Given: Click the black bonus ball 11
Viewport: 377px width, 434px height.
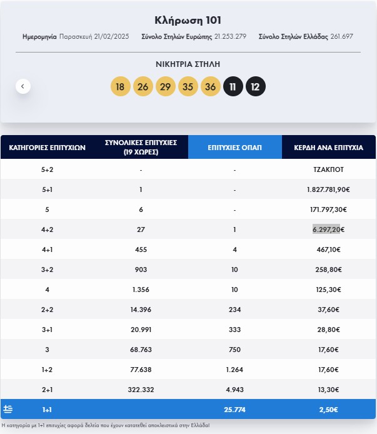Looking at the screenshot, I should pos(233,86).
